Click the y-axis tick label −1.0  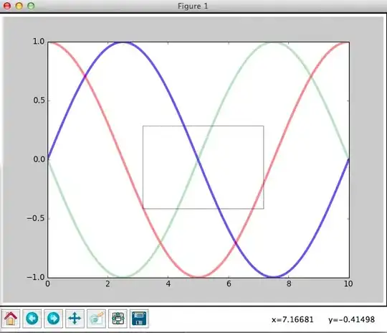[x=36, y=277]
